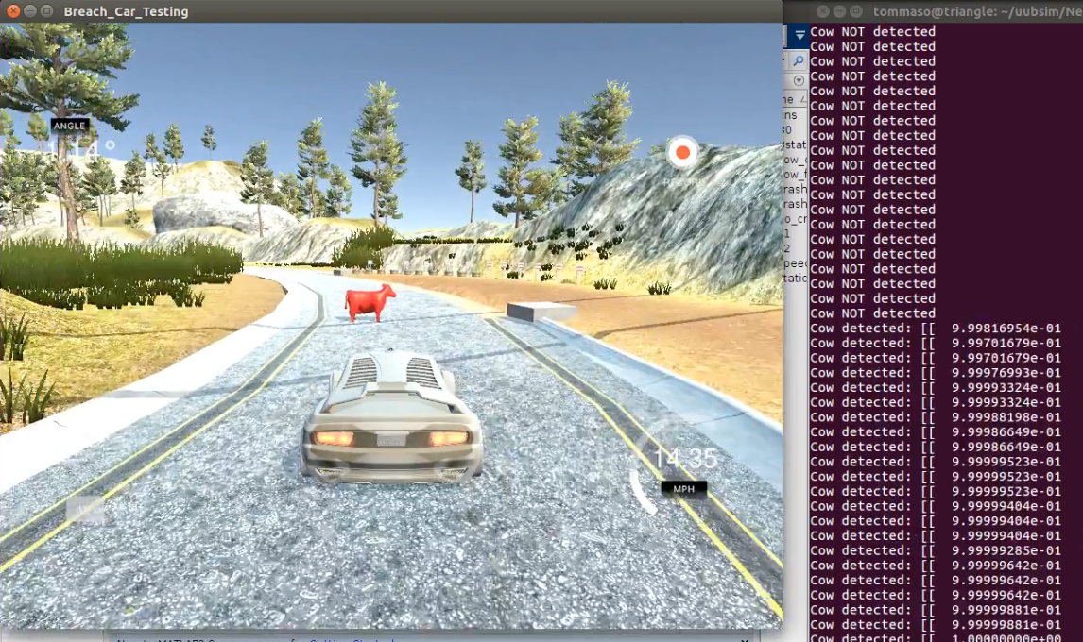Close the tommaso@triangle terminal window

click(822, 11)
